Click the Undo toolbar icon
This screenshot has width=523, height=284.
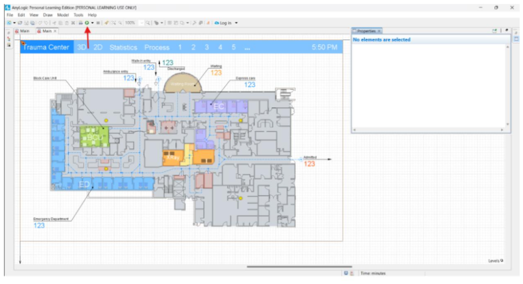pos(40,23)
